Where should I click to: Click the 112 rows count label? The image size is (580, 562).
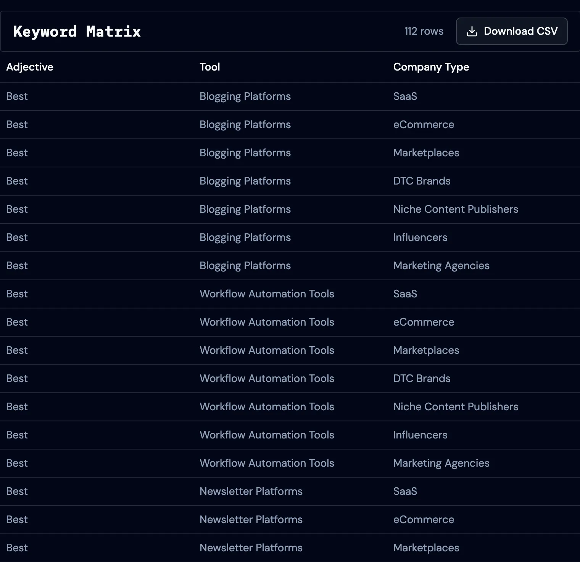(x=424, y=31)
